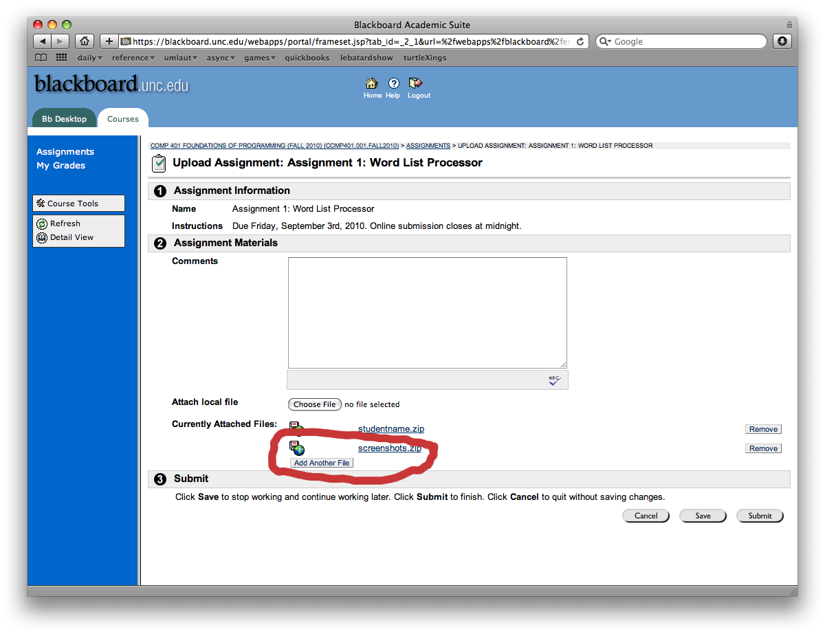
Task: Click the Choose File button
Action: coord(315,404)
